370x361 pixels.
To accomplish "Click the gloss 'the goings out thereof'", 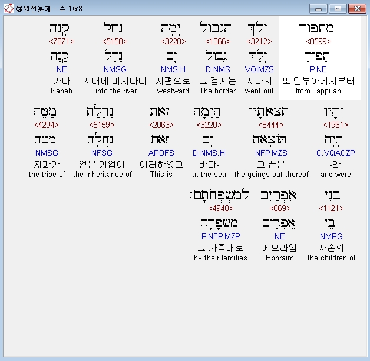I will (271, 175).
